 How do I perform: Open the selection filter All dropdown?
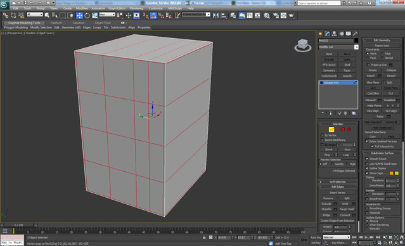click(x=35, y=15)
